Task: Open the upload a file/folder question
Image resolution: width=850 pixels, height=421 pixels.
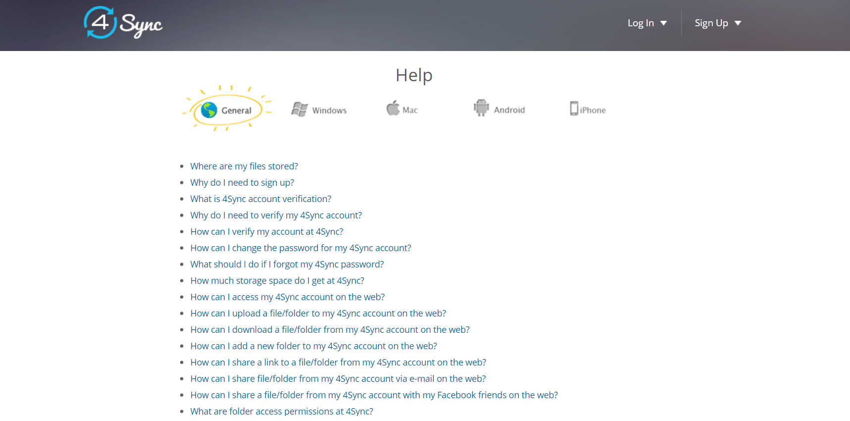Action: pos(318,314)
